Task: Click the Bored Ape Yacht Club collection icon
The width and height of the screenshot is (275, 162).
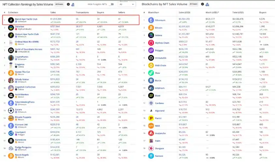Action: [x=11, y=20]
